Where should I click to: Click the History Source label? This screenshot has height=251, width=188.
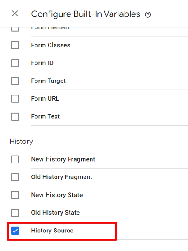[x=52, y=231]
